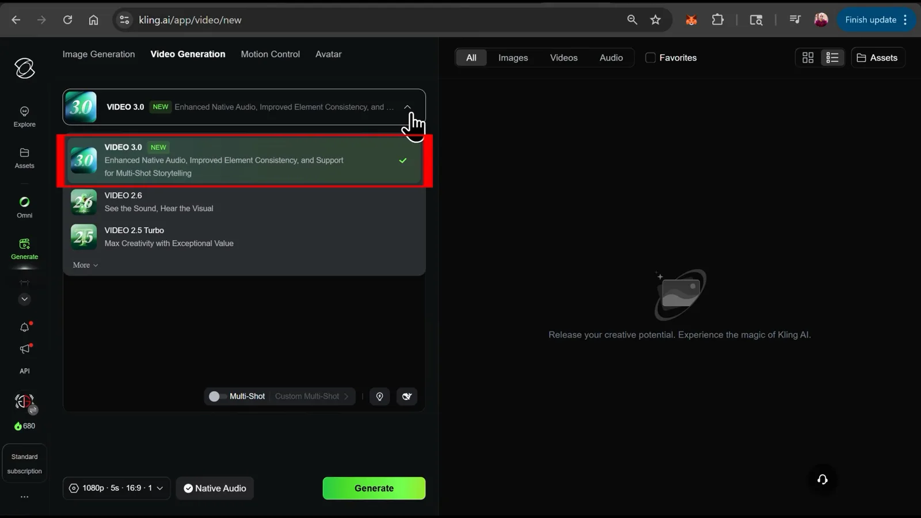This screenshot has width=921, height=518.
Task: Open the notifications bell icon
Action: (x=25, y=327)
